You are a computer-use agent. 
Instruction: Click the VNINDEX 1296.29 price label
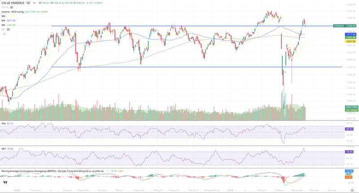click(x=345, y=26)
